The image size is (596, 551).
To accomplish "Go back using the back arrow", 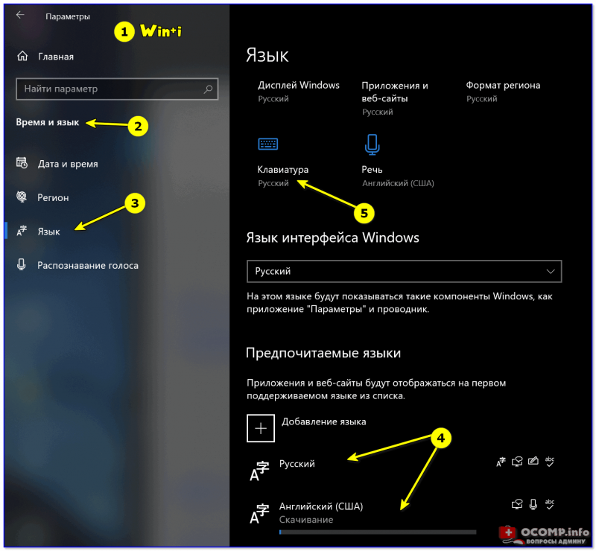I will tap(20, 15).
